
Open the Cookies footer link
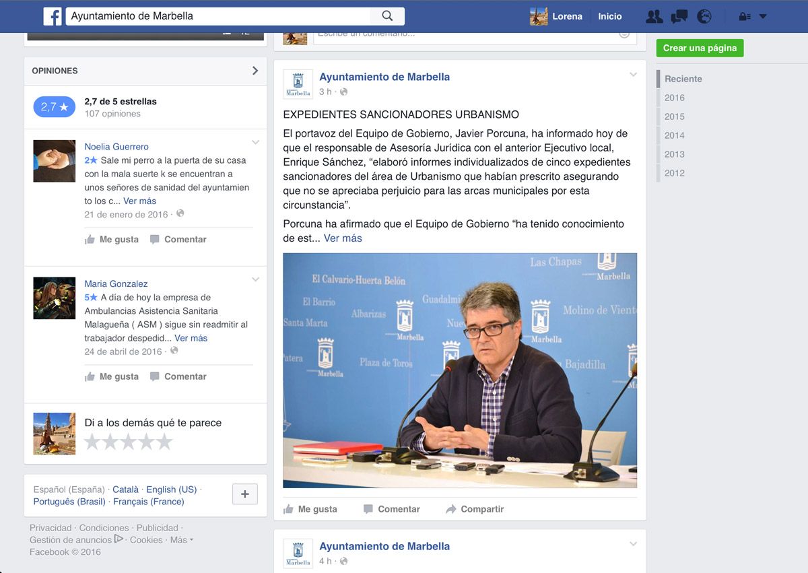click(x=146, y=540)
